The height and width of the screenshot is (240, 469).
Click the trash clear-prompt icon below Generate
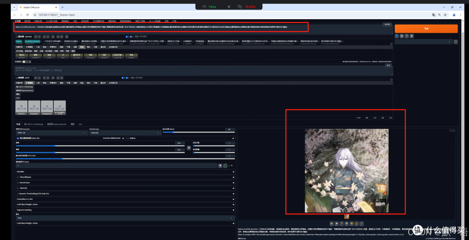tap(412, 36)
